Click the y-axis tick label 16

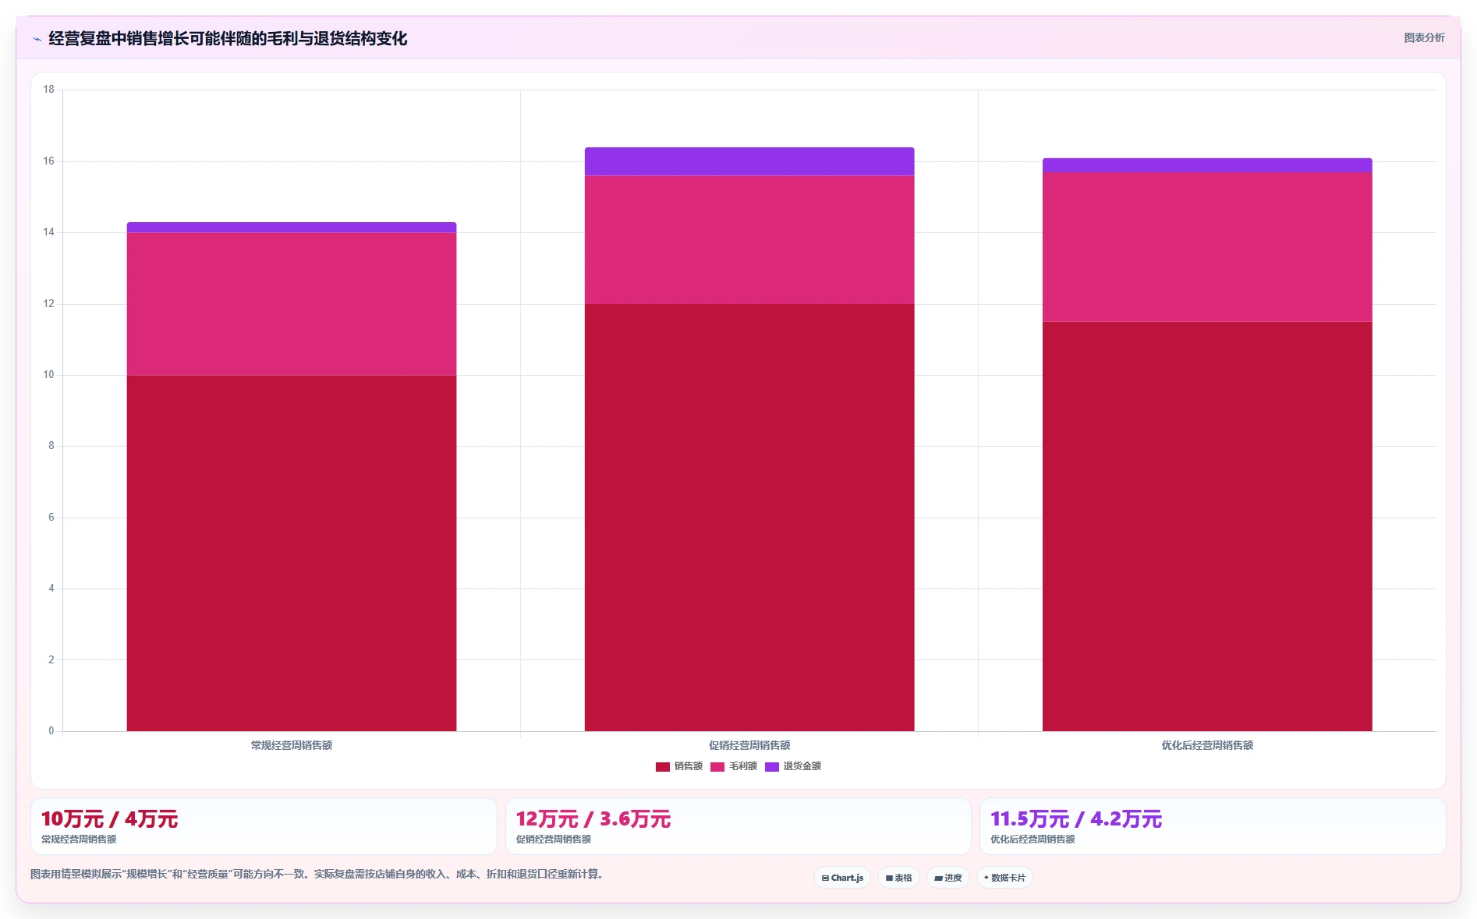click(x=49, y=161)
